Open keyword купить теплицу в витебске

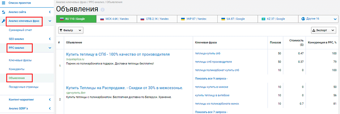[212, 95]
